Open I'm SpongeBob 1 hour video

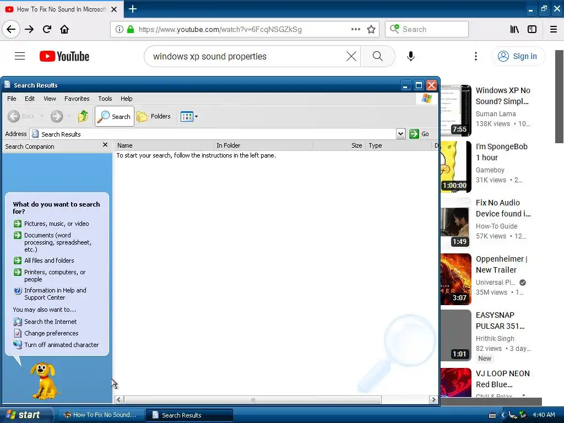501,152
